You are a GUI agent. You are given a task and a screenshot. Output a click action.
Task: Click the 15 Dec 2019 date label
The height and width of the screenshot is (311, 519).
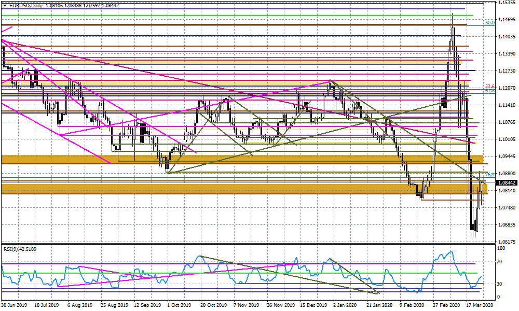(x=313, y=305)
